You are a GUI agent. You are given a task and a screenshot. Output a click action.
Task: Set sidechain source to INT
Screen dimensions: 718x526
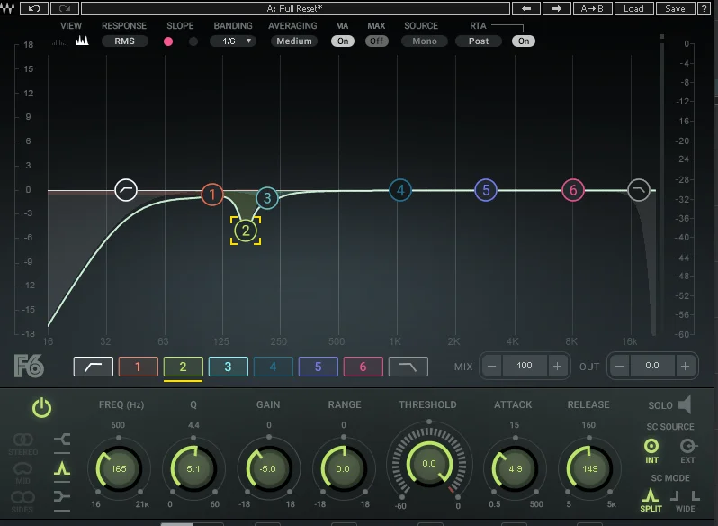pyautogui.click(x=651, y=451)
